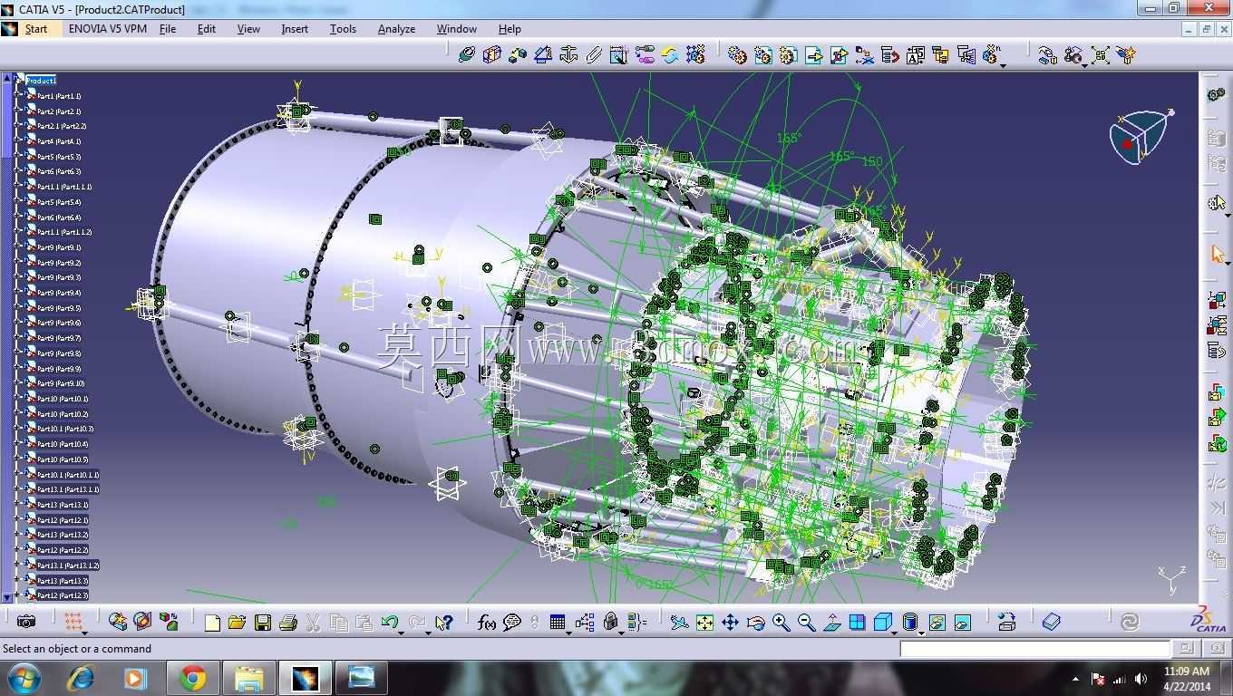
Task: Activate the Quick Constraint tool
Action: coord(618,55)
